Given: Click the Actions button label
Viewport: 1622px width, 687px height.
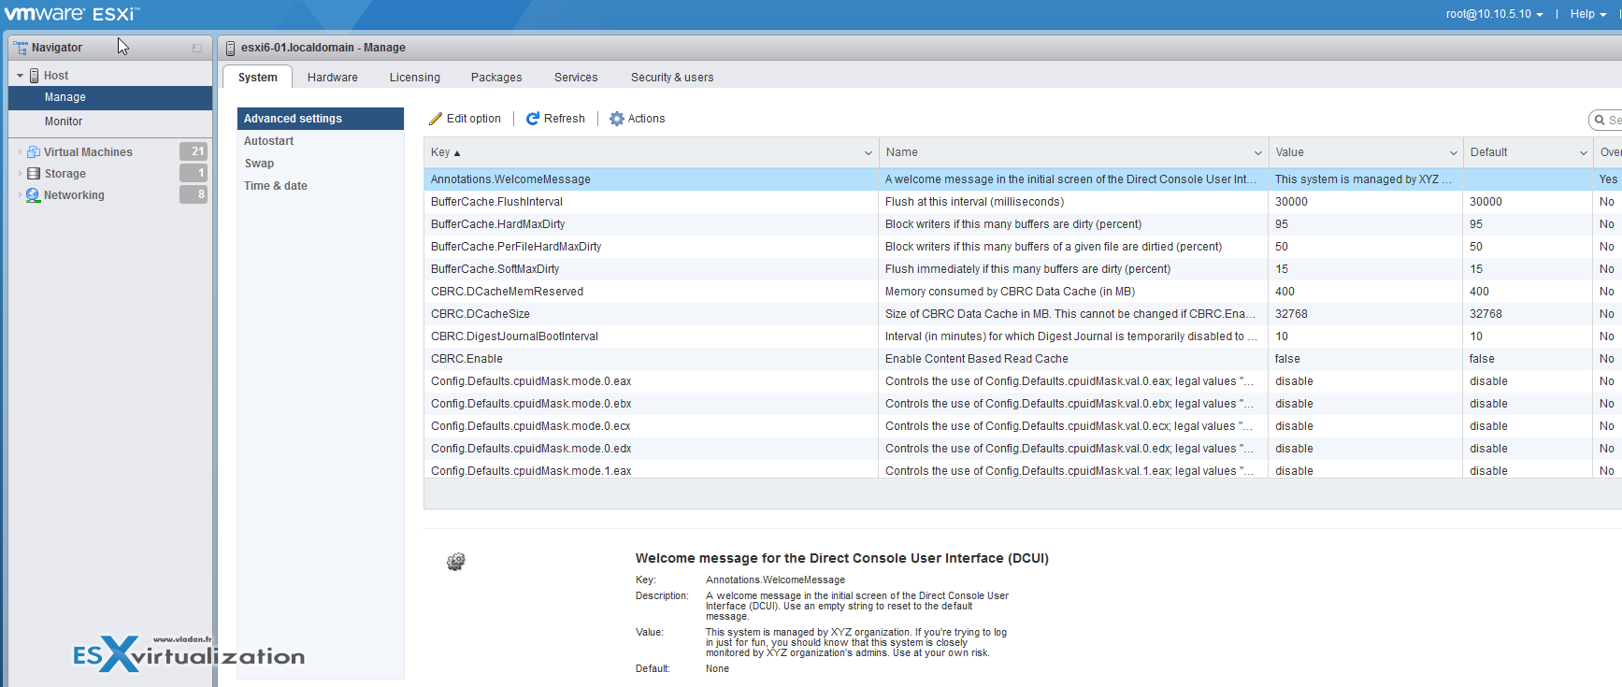Looking at the screenshot, I should click(646, 119).
